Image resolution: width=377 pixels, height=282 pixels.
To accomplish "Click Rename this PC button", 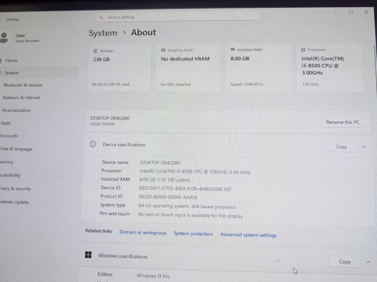I will (343, 122).
